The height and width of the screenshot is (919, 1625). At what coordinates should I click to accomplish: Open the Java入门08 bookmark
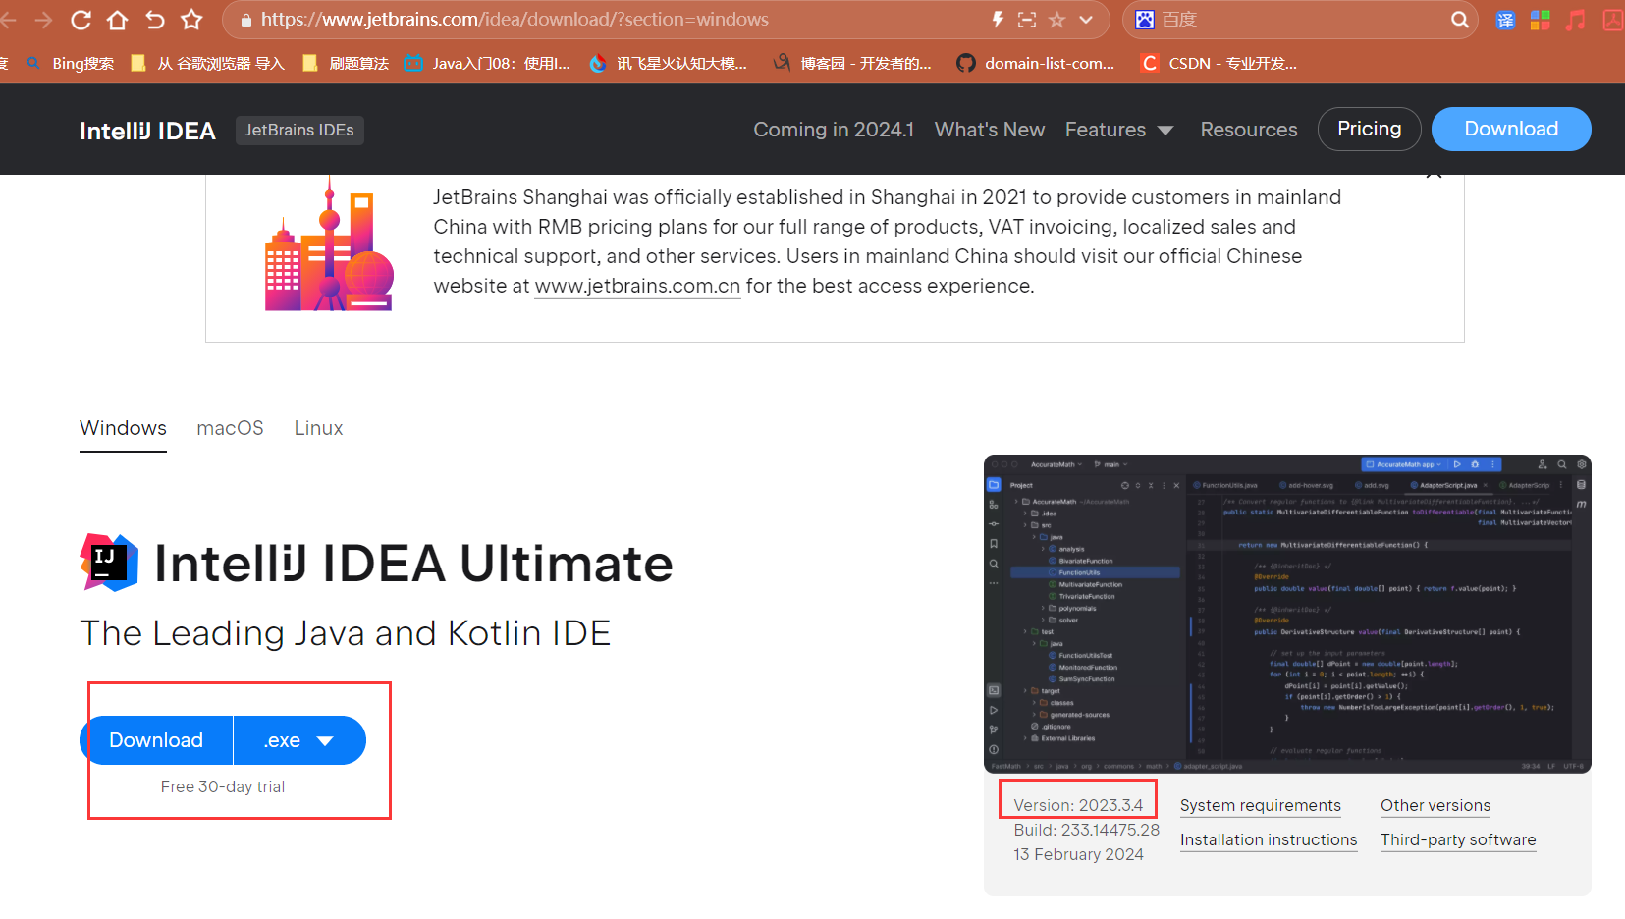click(x=488, y=64)
